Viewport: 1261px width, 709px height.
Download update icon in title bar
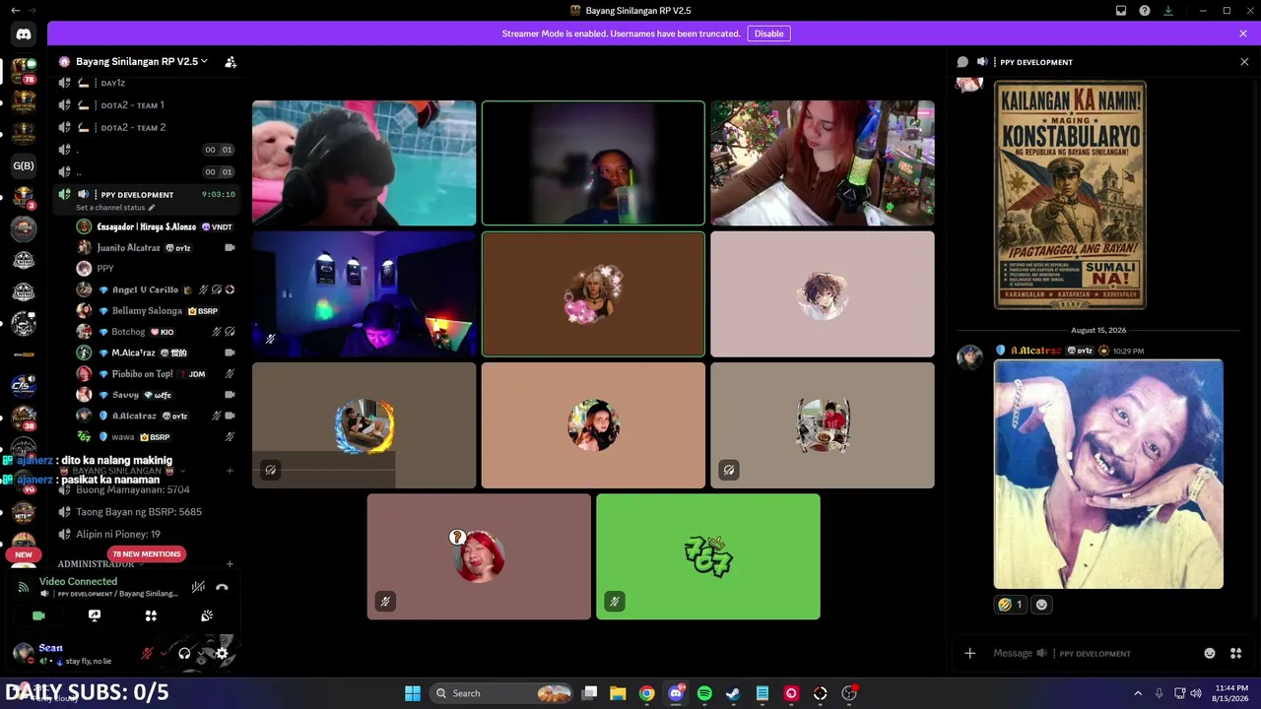coord(1168,10)
